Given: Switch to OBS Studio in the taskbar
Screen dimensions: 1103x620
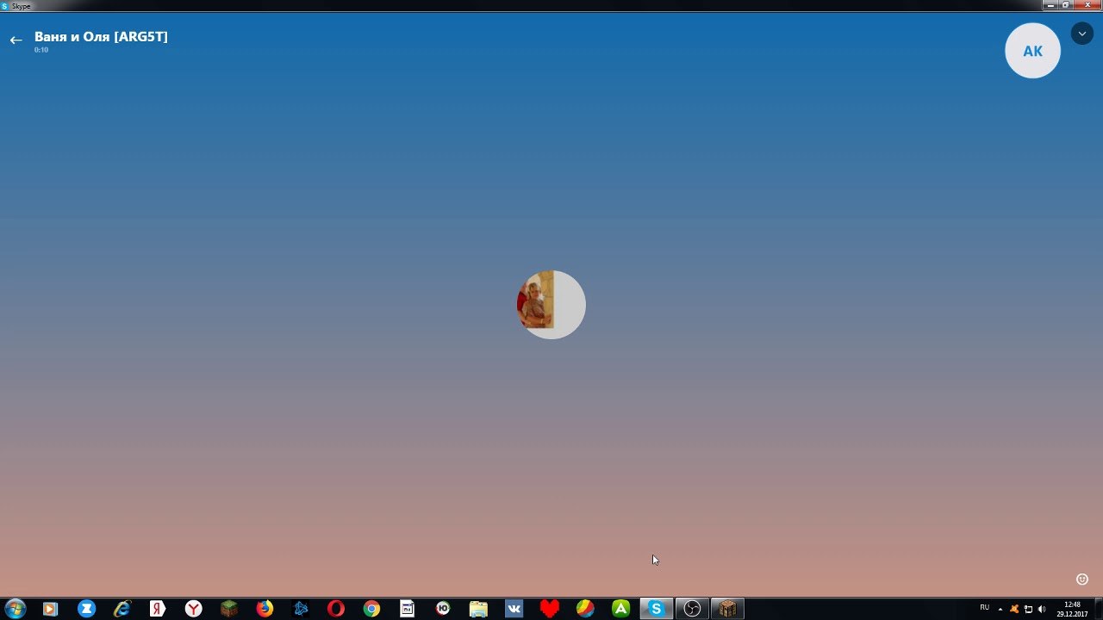Looking at the screenshot, I should coord(692,609).
